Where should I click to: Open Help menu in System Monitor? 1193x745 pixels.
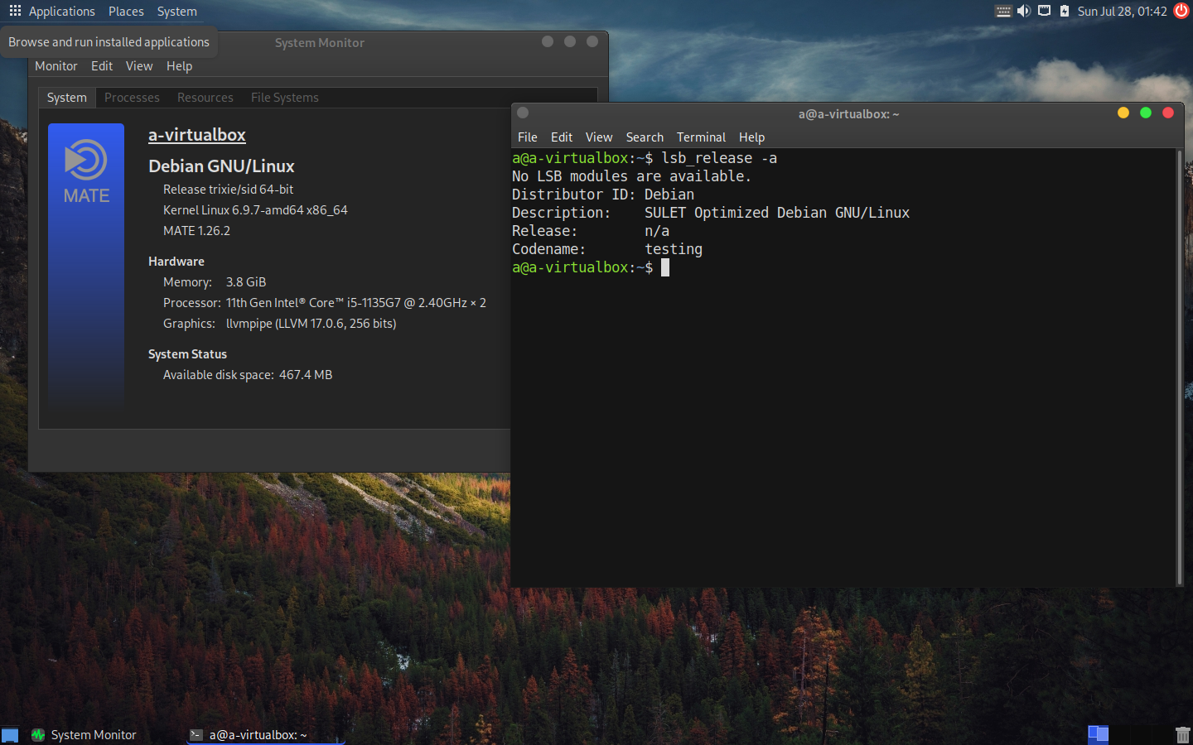[179, 66]
